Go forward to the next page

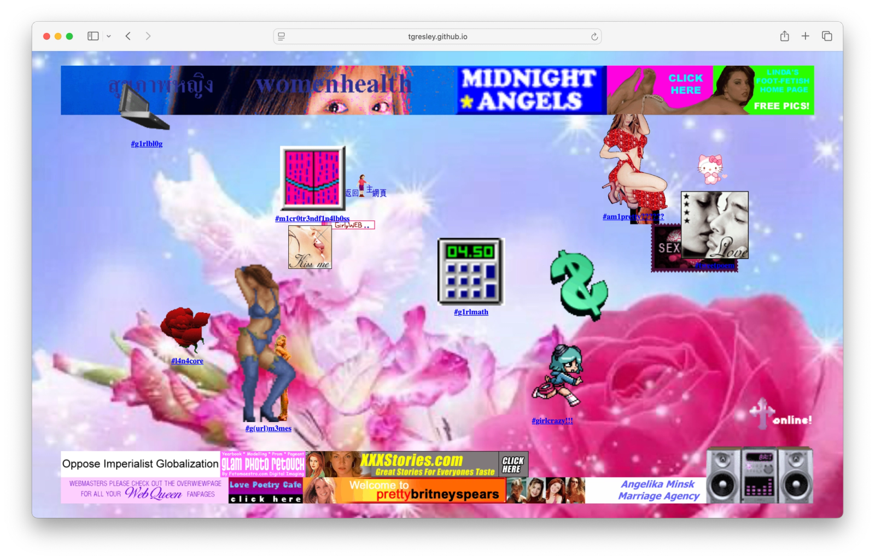tap(148, 36)
